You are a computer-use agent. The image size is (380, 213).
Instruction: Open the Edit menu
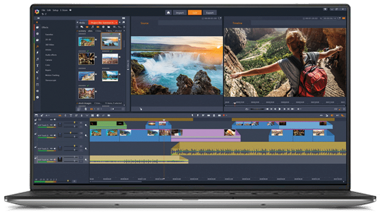(49, 11)
